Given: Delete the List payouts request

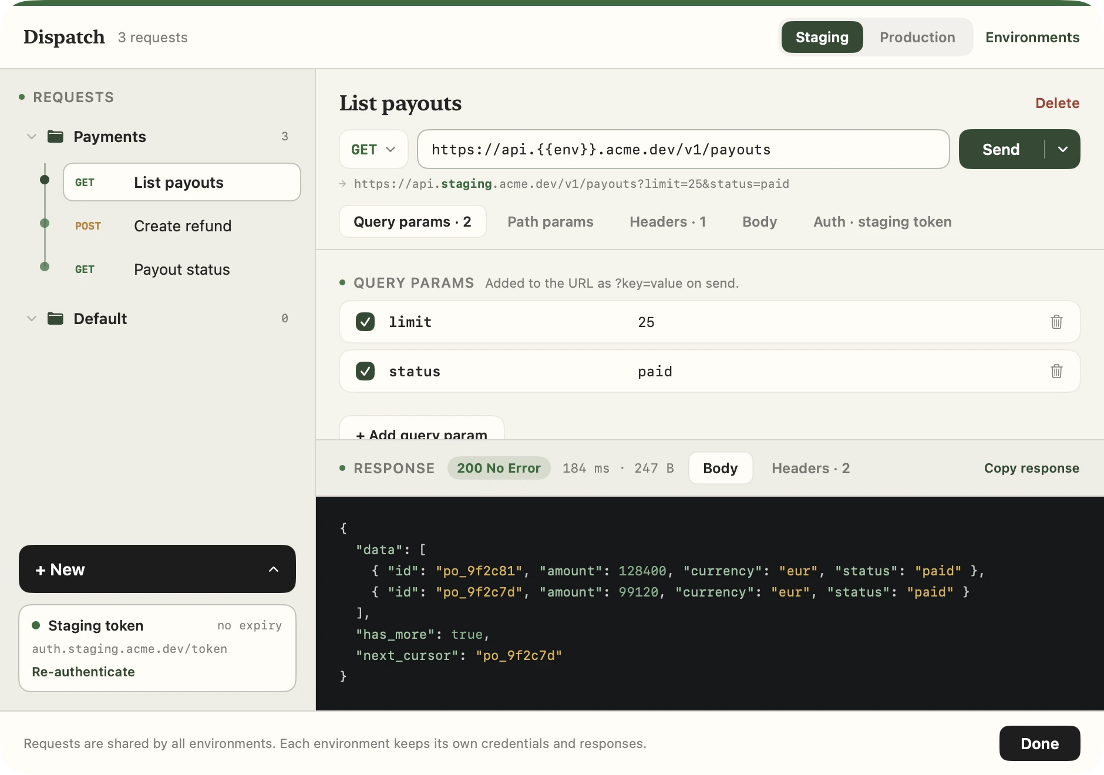Looking at the screenshot, I should click(x=1057, y=103).
